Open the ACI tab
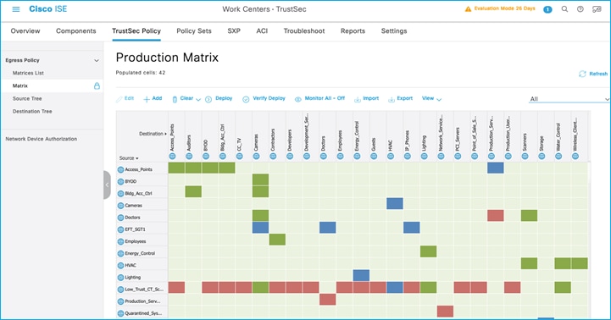The width and height of the screenshot is (611, 320). 262,31
